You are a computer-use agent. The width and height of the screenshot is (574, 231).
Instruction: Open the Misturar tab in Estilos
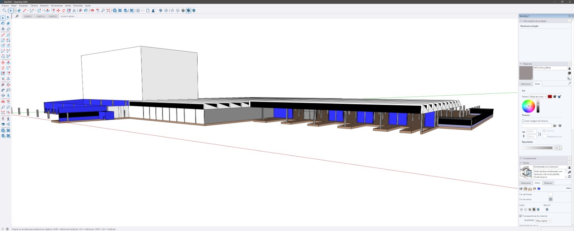pyautogui.click(x=548, y=183)
